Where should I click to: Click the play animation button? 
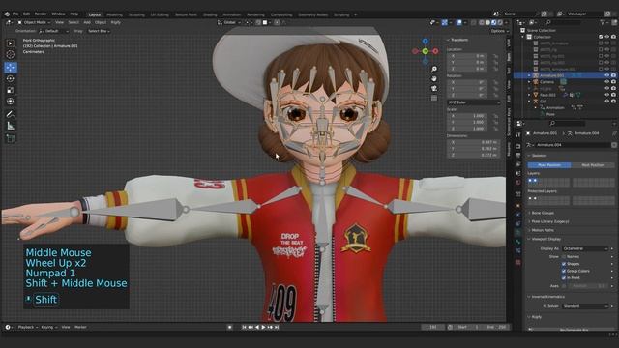pos(263,327)
